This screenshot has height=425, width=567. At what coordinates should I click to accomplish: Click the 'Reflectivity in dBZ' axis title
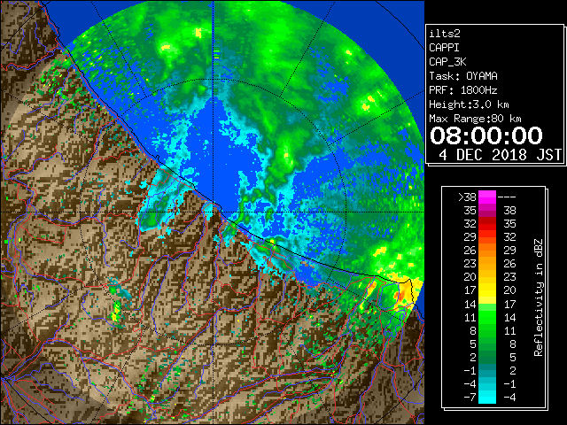(x=539, y=297)
